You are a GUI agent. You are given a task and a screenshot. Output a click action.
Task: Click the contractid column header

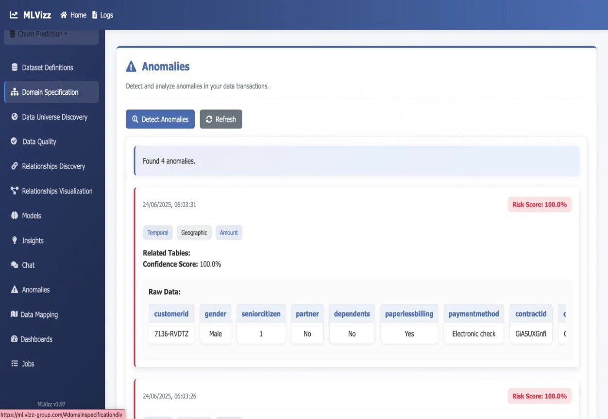pyautogui.click(x=531, y=314)
